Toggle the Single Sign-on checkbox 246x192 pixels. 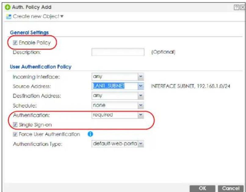coord(15,125)
